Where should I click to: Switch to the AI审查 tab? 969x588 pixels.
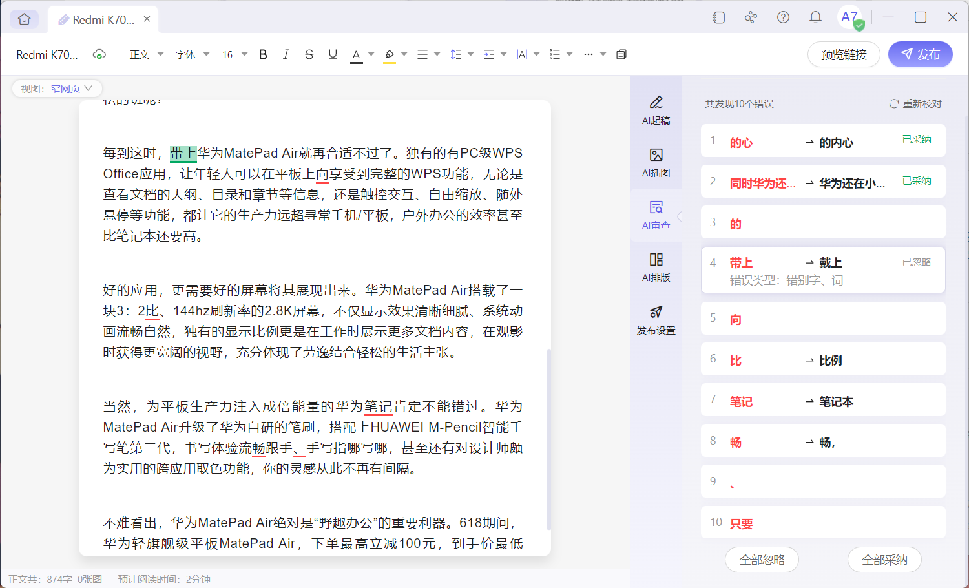656,214
